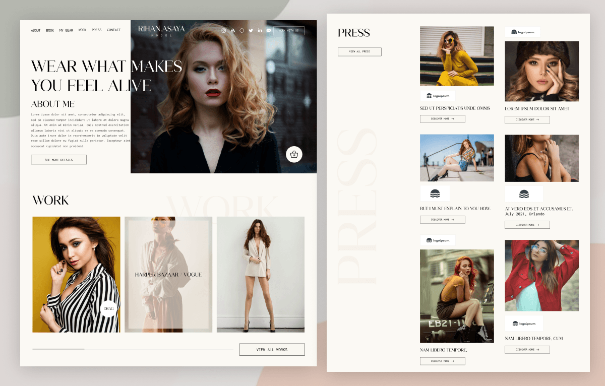Viewport: 605px width, 386px height.
Task: Click the round DRAG badge
Action: (x=108, y=308)
